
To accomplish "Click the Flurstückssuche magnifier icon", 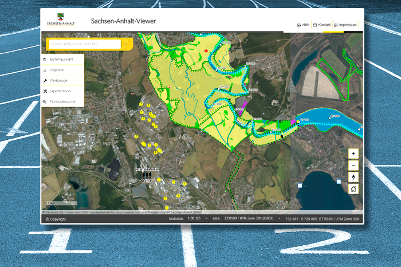I will pos(45,101).
